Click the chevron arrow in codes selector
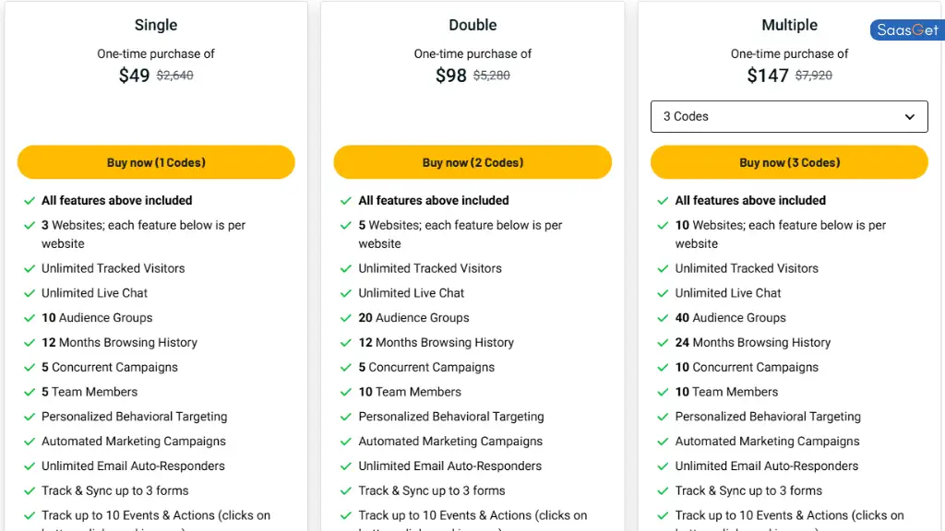Viewport: 945px width, 531px height. click(x=909, y=117)
